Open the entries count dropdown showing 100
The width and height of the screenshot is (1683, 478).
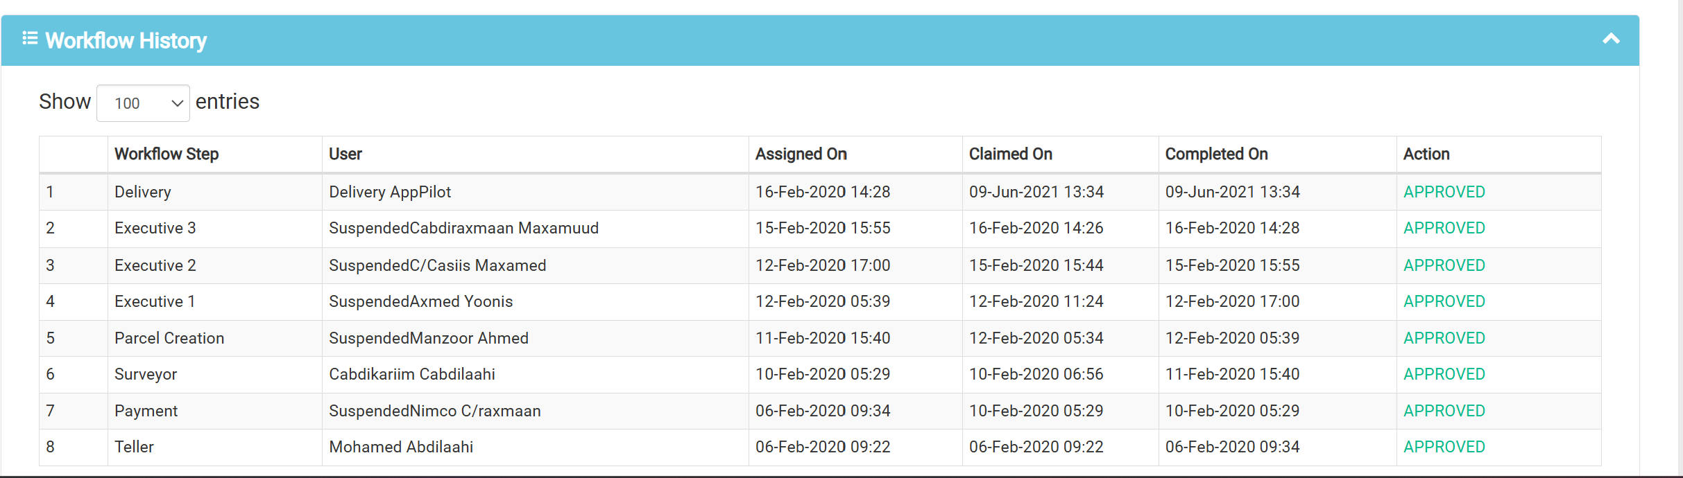point(143,103)
